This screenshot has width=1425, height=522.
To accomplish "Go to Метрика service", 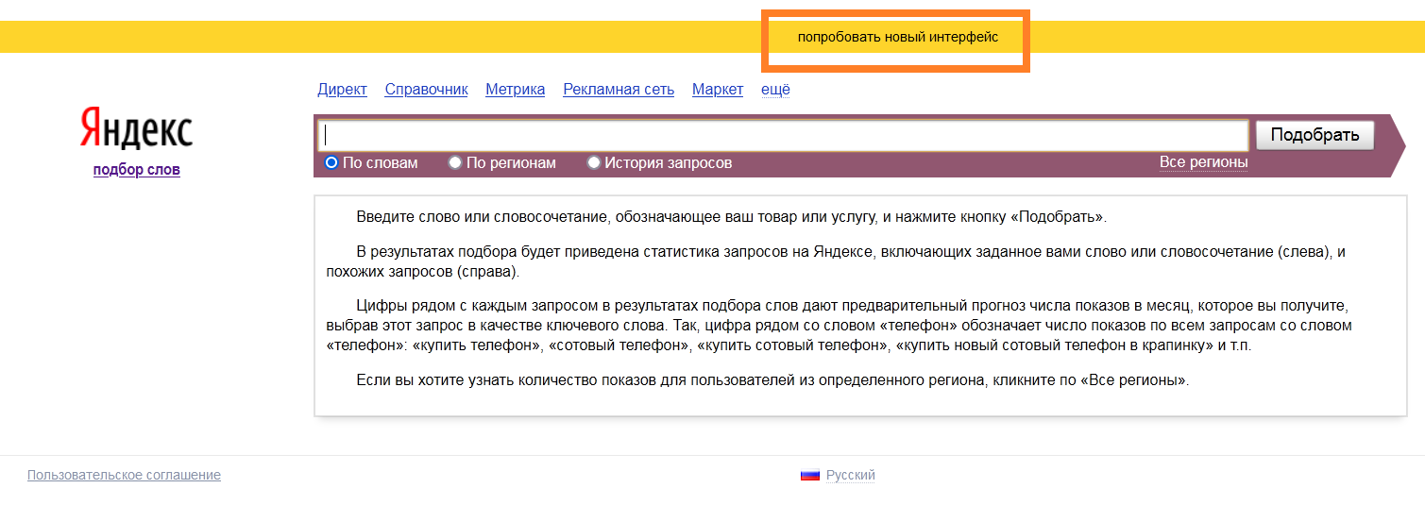I will [515, 90].
